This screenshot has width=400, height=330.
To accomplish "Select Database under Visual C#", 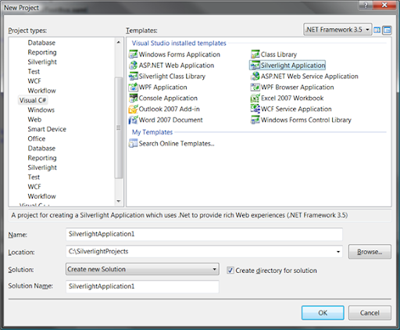I will 41,149.
